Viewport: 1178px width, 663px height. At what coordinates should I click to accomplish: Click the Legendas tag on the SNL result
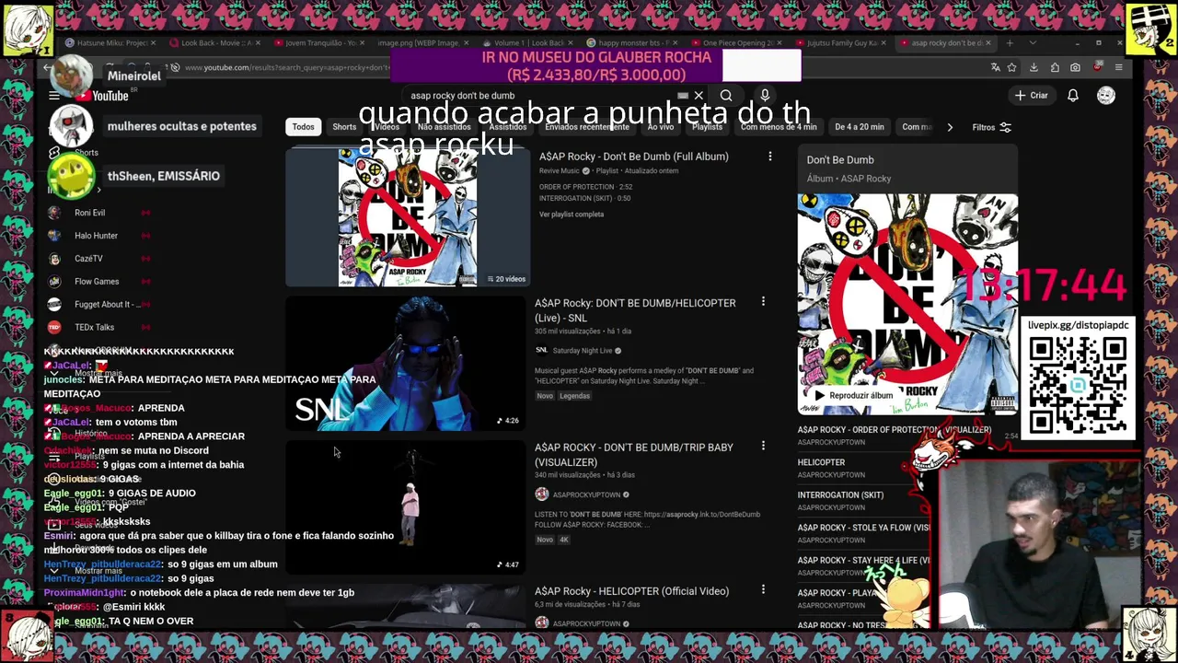(x=575, y=396)
